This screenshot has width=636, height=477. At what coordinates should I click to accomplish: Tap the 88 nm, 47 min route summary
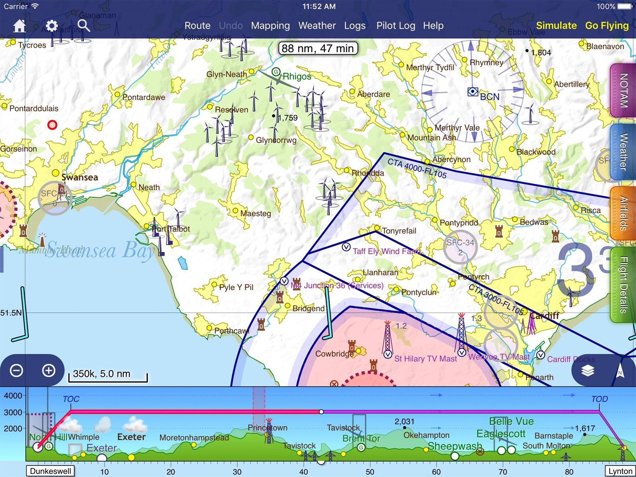(x=318, y=48)
